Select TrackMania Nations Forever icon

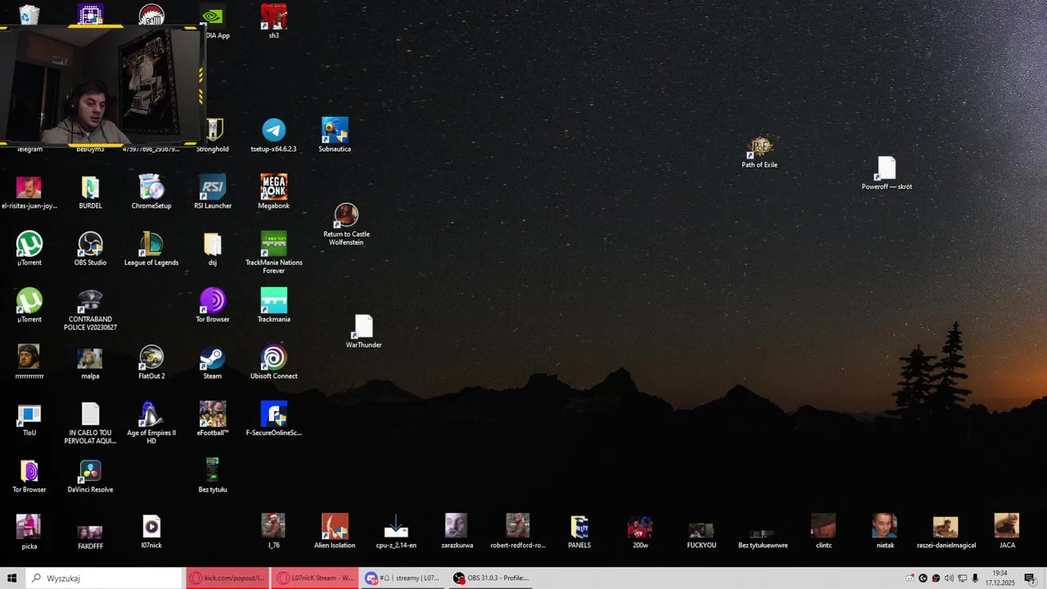click(273, 253)
